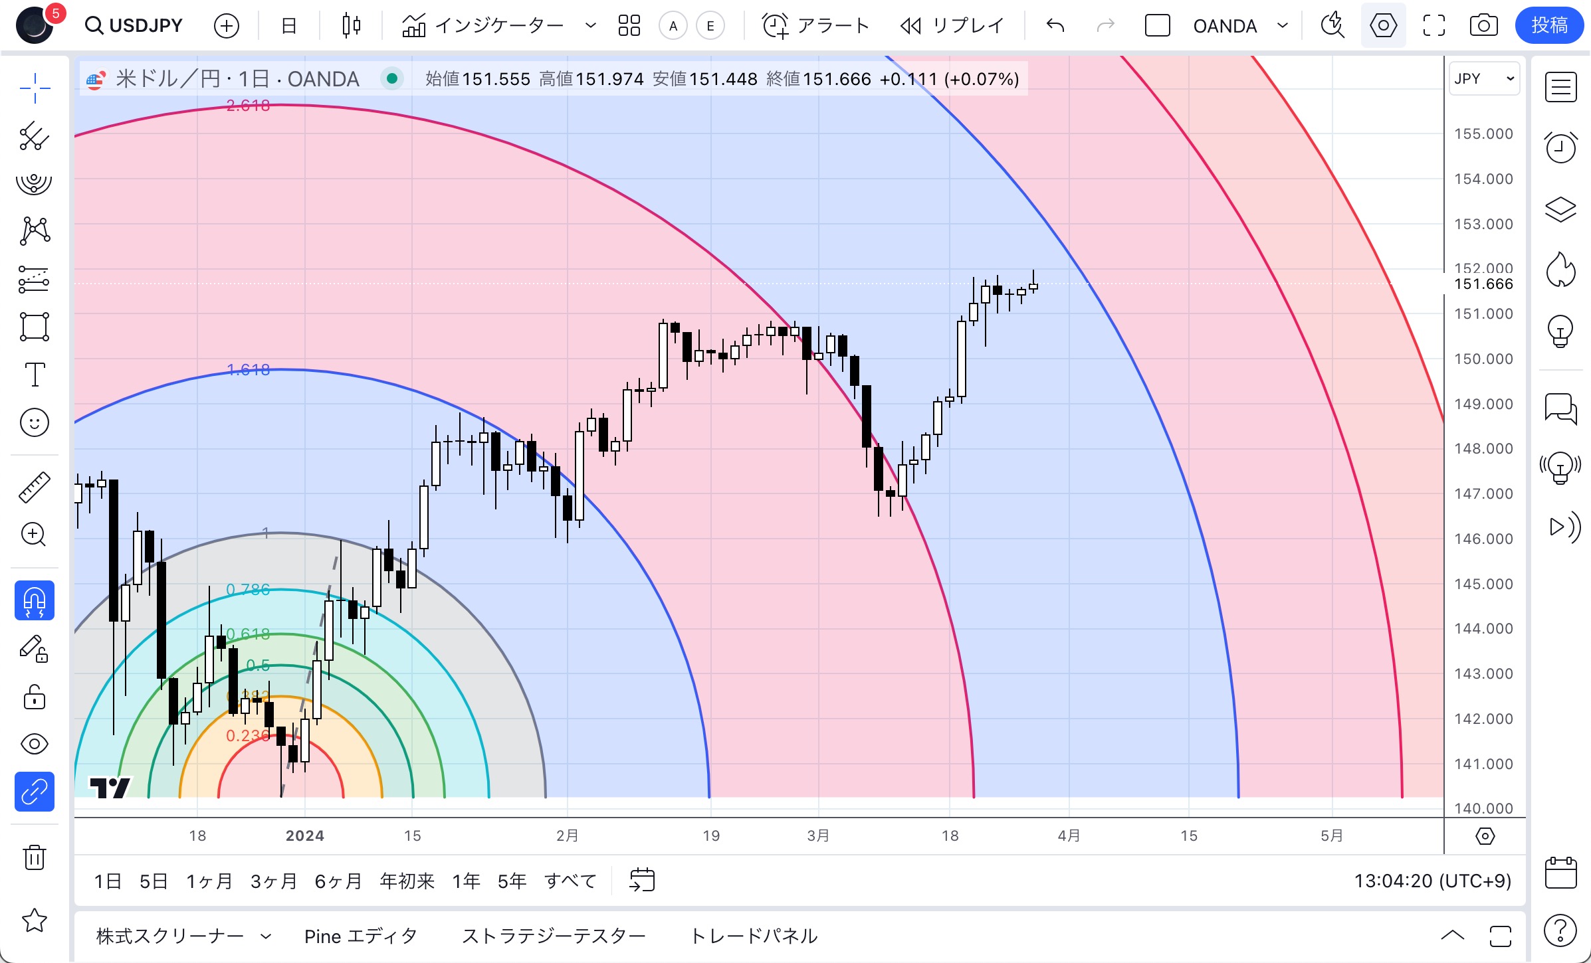This screenshot has height=963, width=1591.
Task: Select the ruler measure tool
Action: pos(35,487)
